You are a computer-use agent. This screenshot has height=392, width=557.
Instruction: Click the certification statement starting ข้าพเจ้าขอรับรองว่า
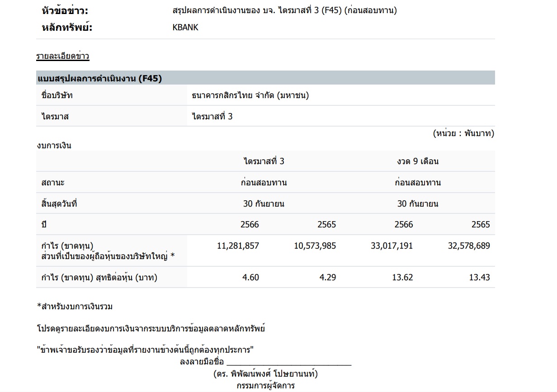click(x=145, y=350)
